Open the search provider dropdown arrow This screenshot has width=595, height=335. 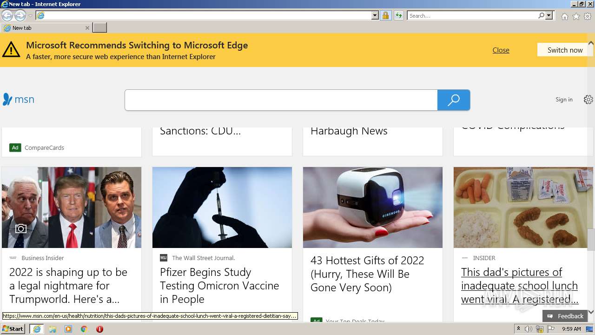pyautogui.click(x=549, y=16)
